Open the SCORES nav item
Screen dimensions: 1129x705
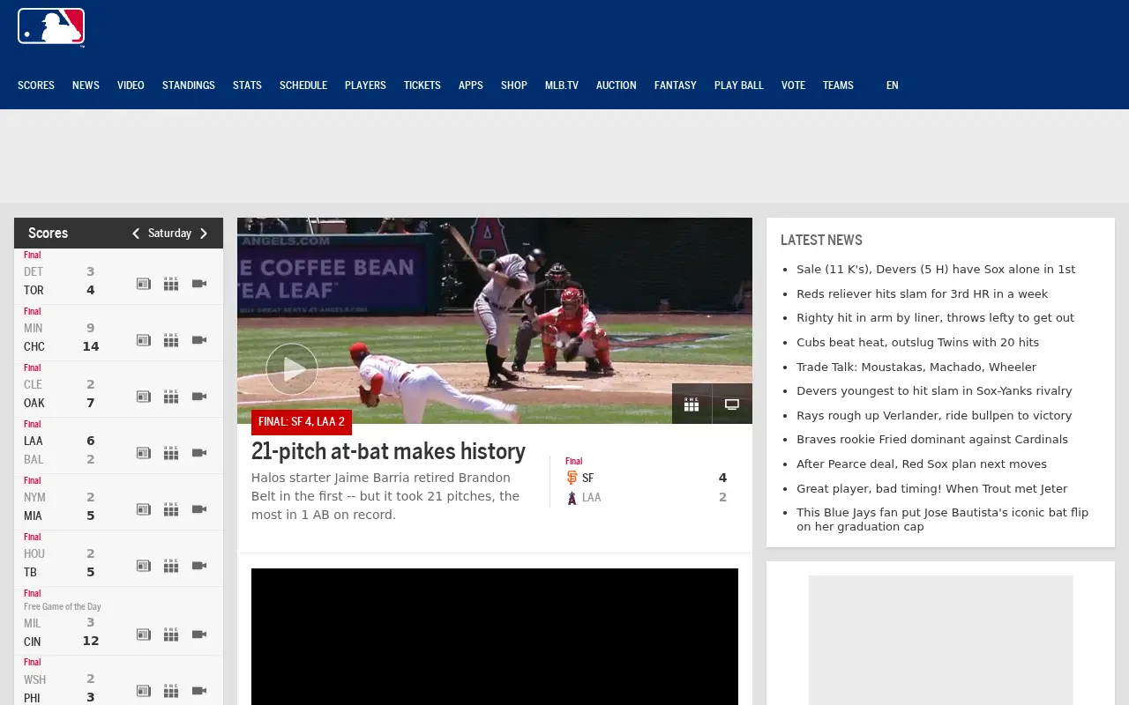[x=36, y=85]
